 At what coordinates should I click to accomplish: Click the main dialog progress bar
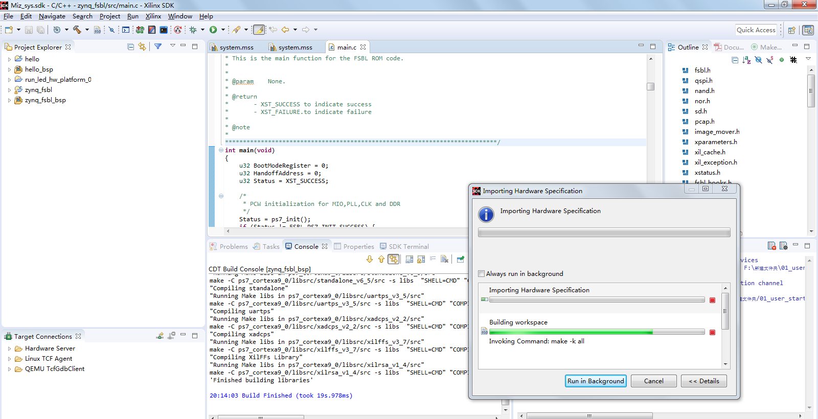[x=604, y=233]
